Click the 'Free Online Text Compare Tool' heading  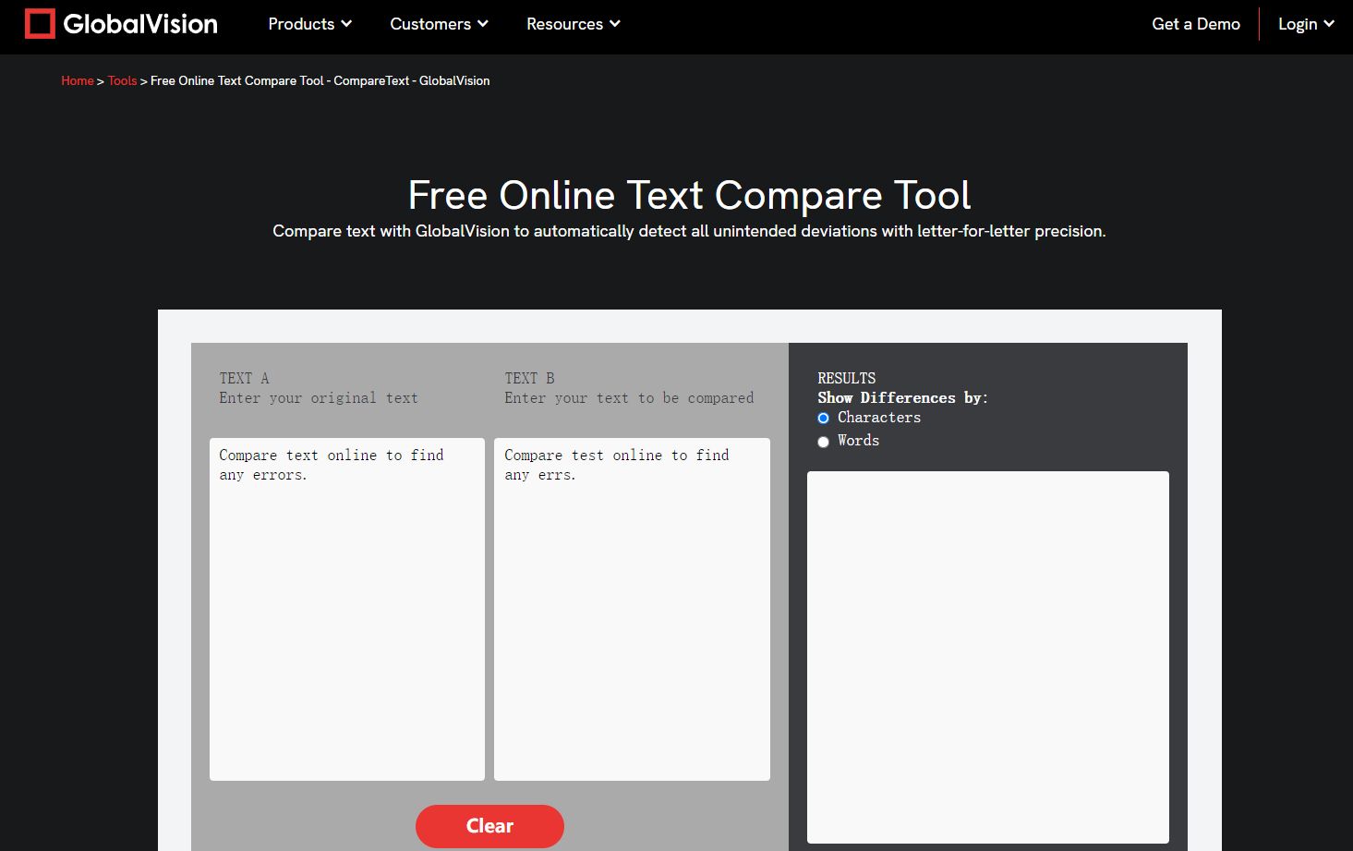point(689,195)
